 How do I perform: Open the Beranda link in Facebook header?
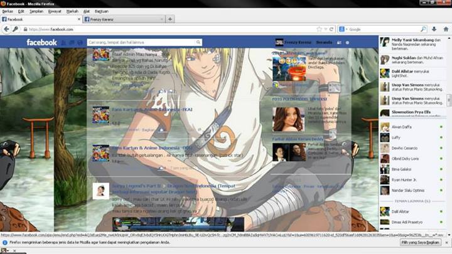click(324, 43)
